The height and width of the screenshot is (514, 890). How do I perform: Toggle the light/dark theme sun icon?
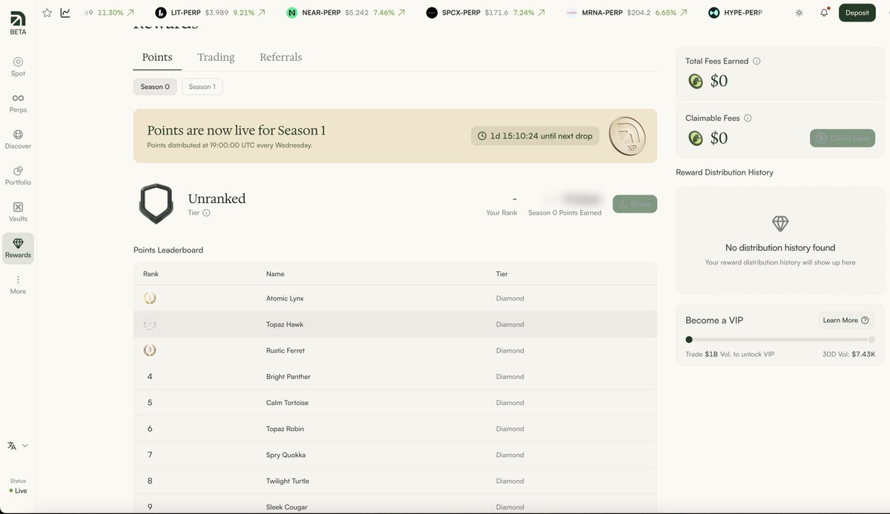[x=799, y=13]
